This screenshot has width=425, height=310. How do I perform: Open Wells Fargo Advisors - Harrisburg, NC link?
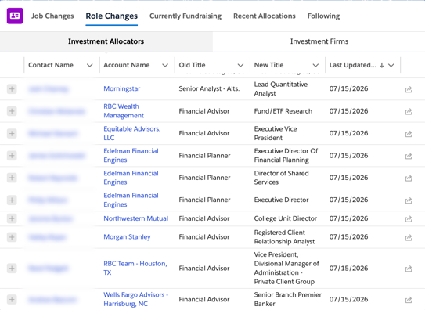tap(135, 299)
